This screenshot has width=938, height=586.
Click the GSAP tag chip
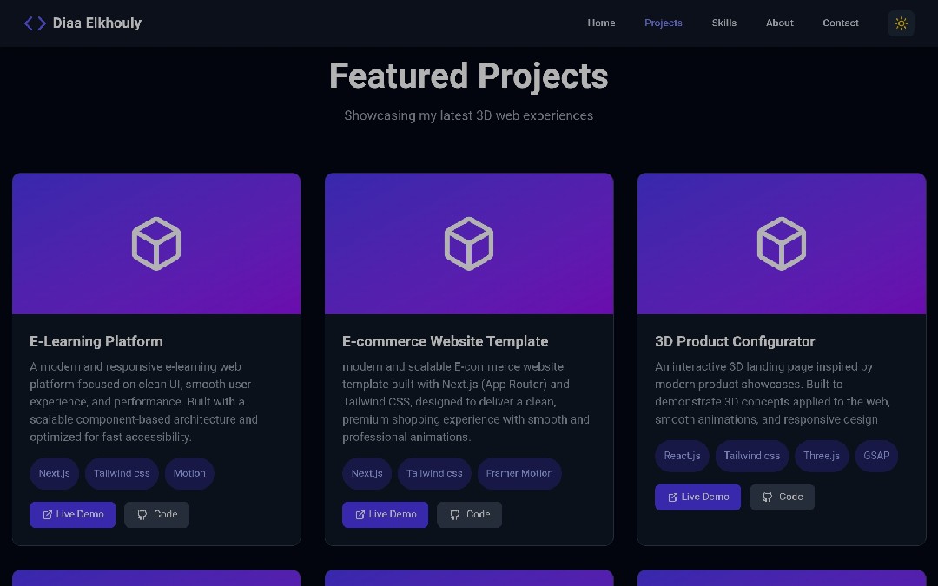[x=876, y=457]
